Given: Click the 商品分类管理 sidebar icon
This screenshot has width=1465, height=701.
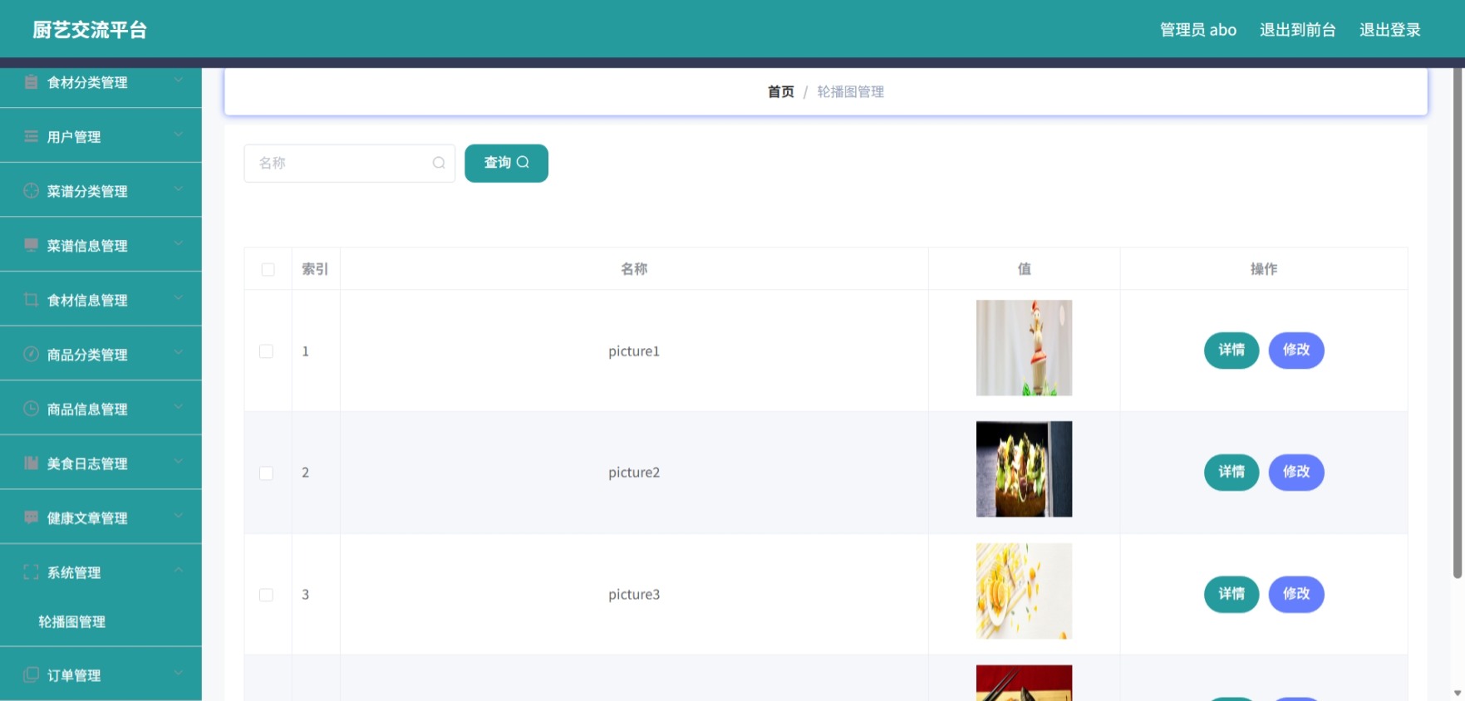Looking at the screenshot, I should [31, 354].
